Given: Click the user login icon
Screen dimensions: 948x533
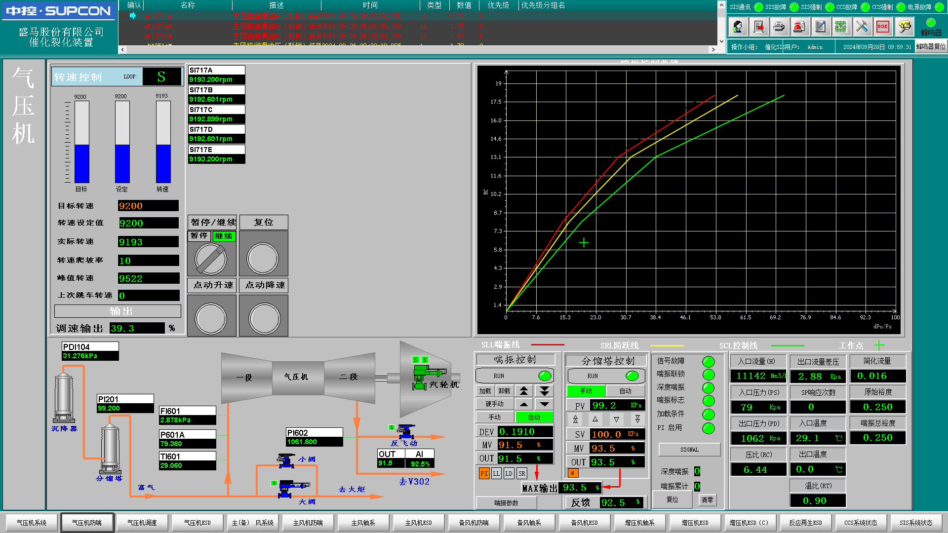Looking at the screenshot, I should [x=738, y=27].
